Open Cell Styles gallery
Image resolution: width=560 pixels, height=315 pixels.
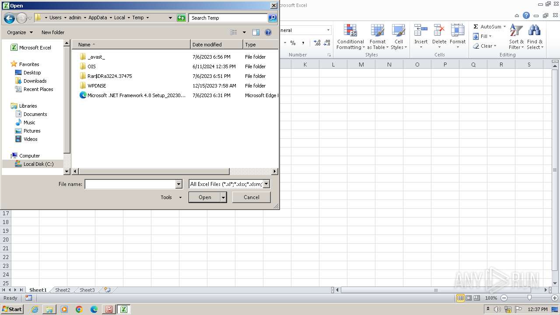tap(399, 37)
